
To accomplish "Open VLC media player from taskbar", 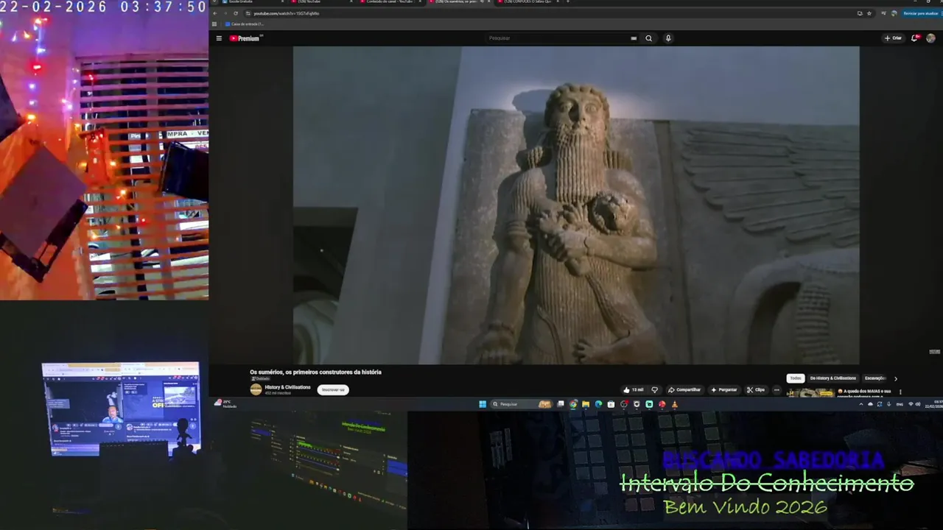I will pos(674,404).
